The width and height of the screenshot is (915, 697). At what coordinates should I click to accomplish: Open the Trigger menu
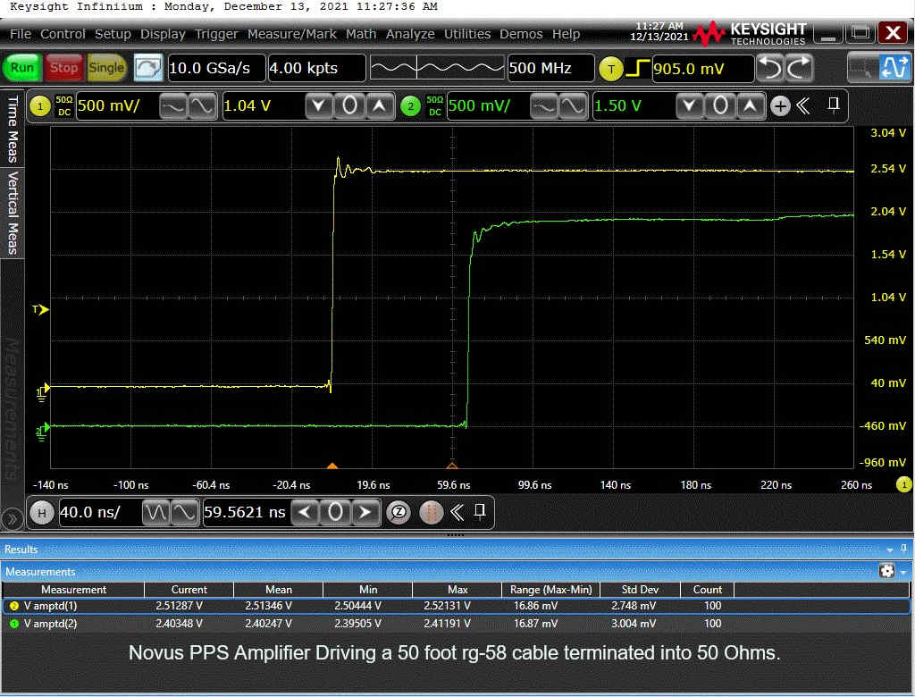[x=216, y=34]
